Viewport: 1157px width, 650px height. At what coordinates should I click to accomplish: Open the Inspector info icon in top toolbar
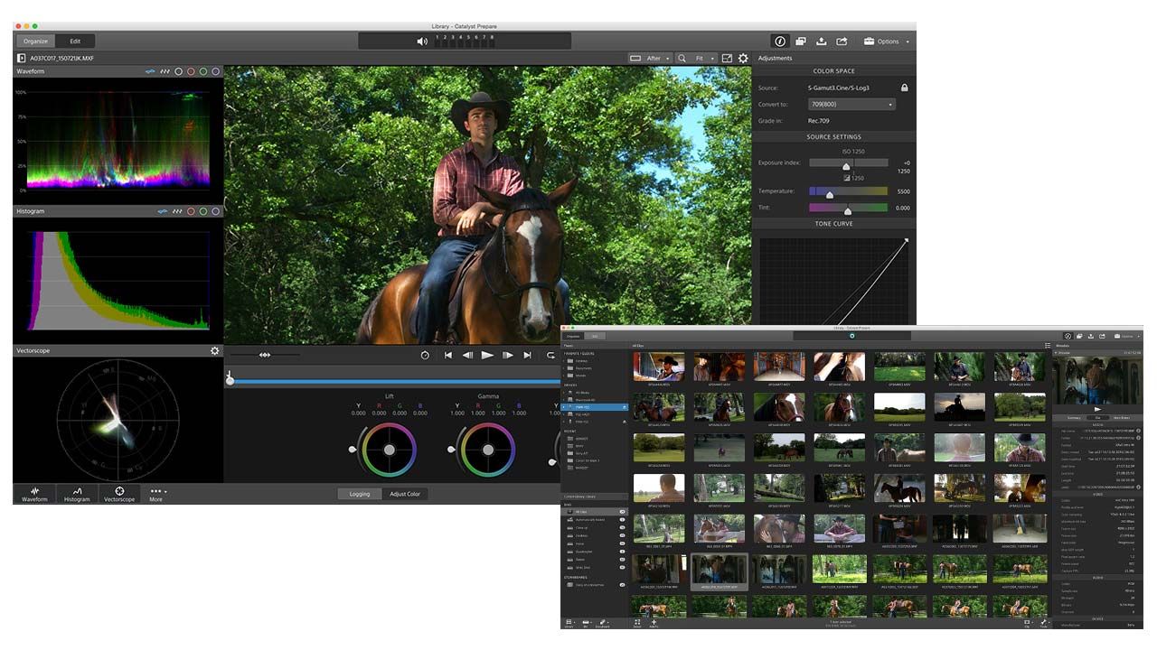click(x=780, y=42)
